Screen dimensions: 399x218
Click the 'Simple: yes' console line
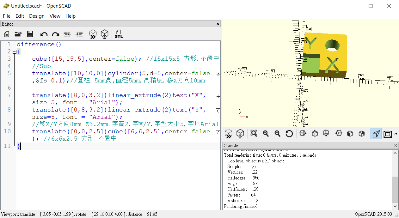click(242, 167)
